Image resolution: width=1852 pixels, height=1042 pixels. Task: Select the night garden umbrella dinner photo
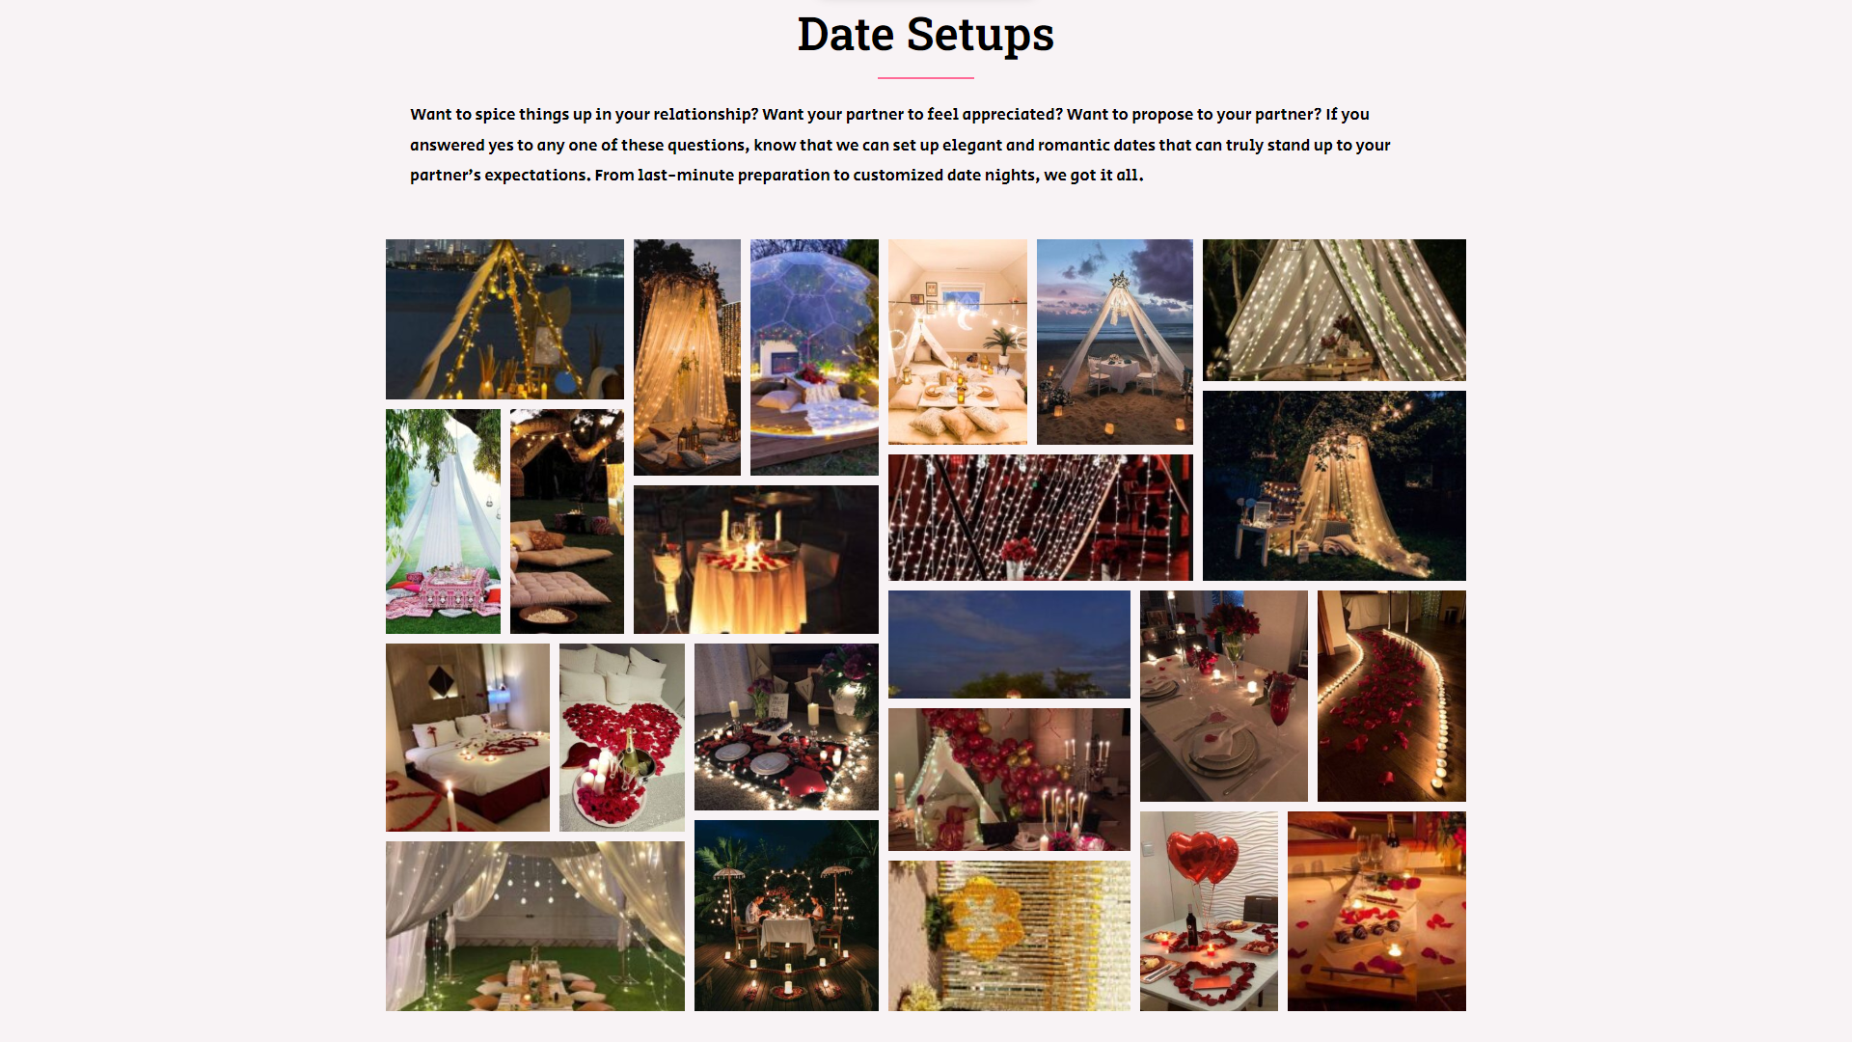tap(786, 916)
